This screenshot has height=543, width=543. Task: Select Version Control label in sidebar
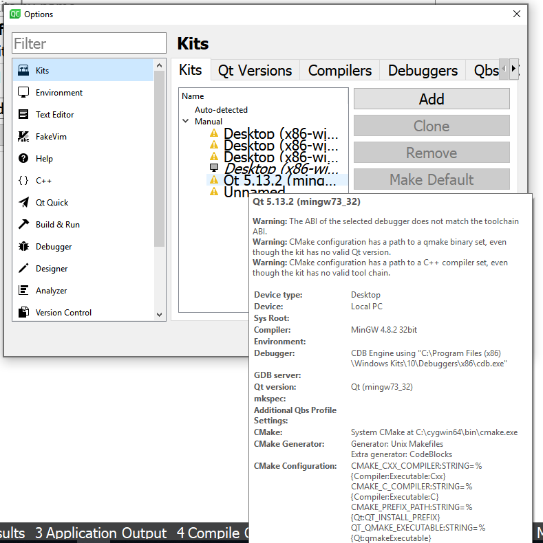(63, 313)
